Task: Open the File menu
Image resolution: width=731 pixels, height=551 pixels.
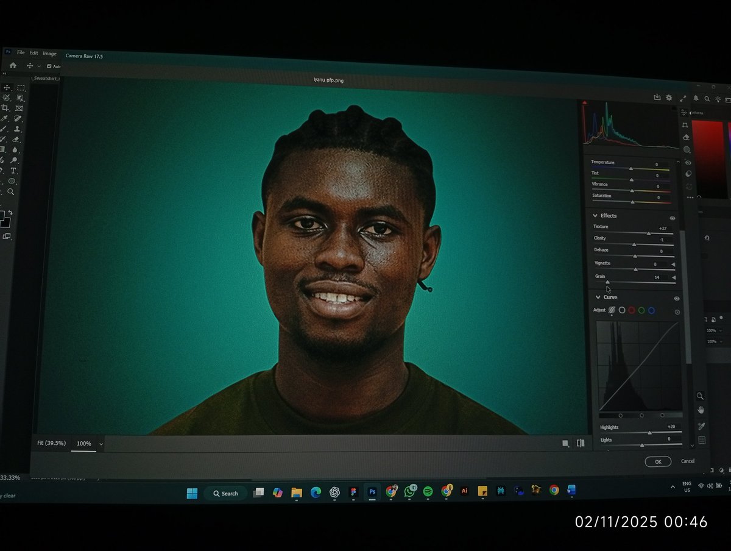Action: point(21,53)
